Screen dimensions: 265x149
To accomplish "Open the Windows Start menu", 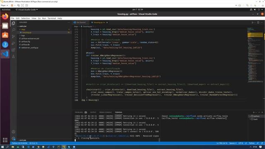I will [x=2, y=147].
